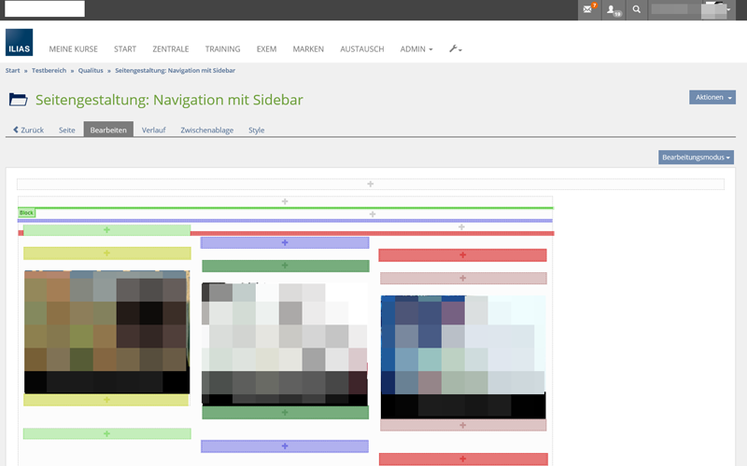Screen dimensions: 747x466
Task: Select the left column image
Action: pyautogui.click(x=106, y=331)
